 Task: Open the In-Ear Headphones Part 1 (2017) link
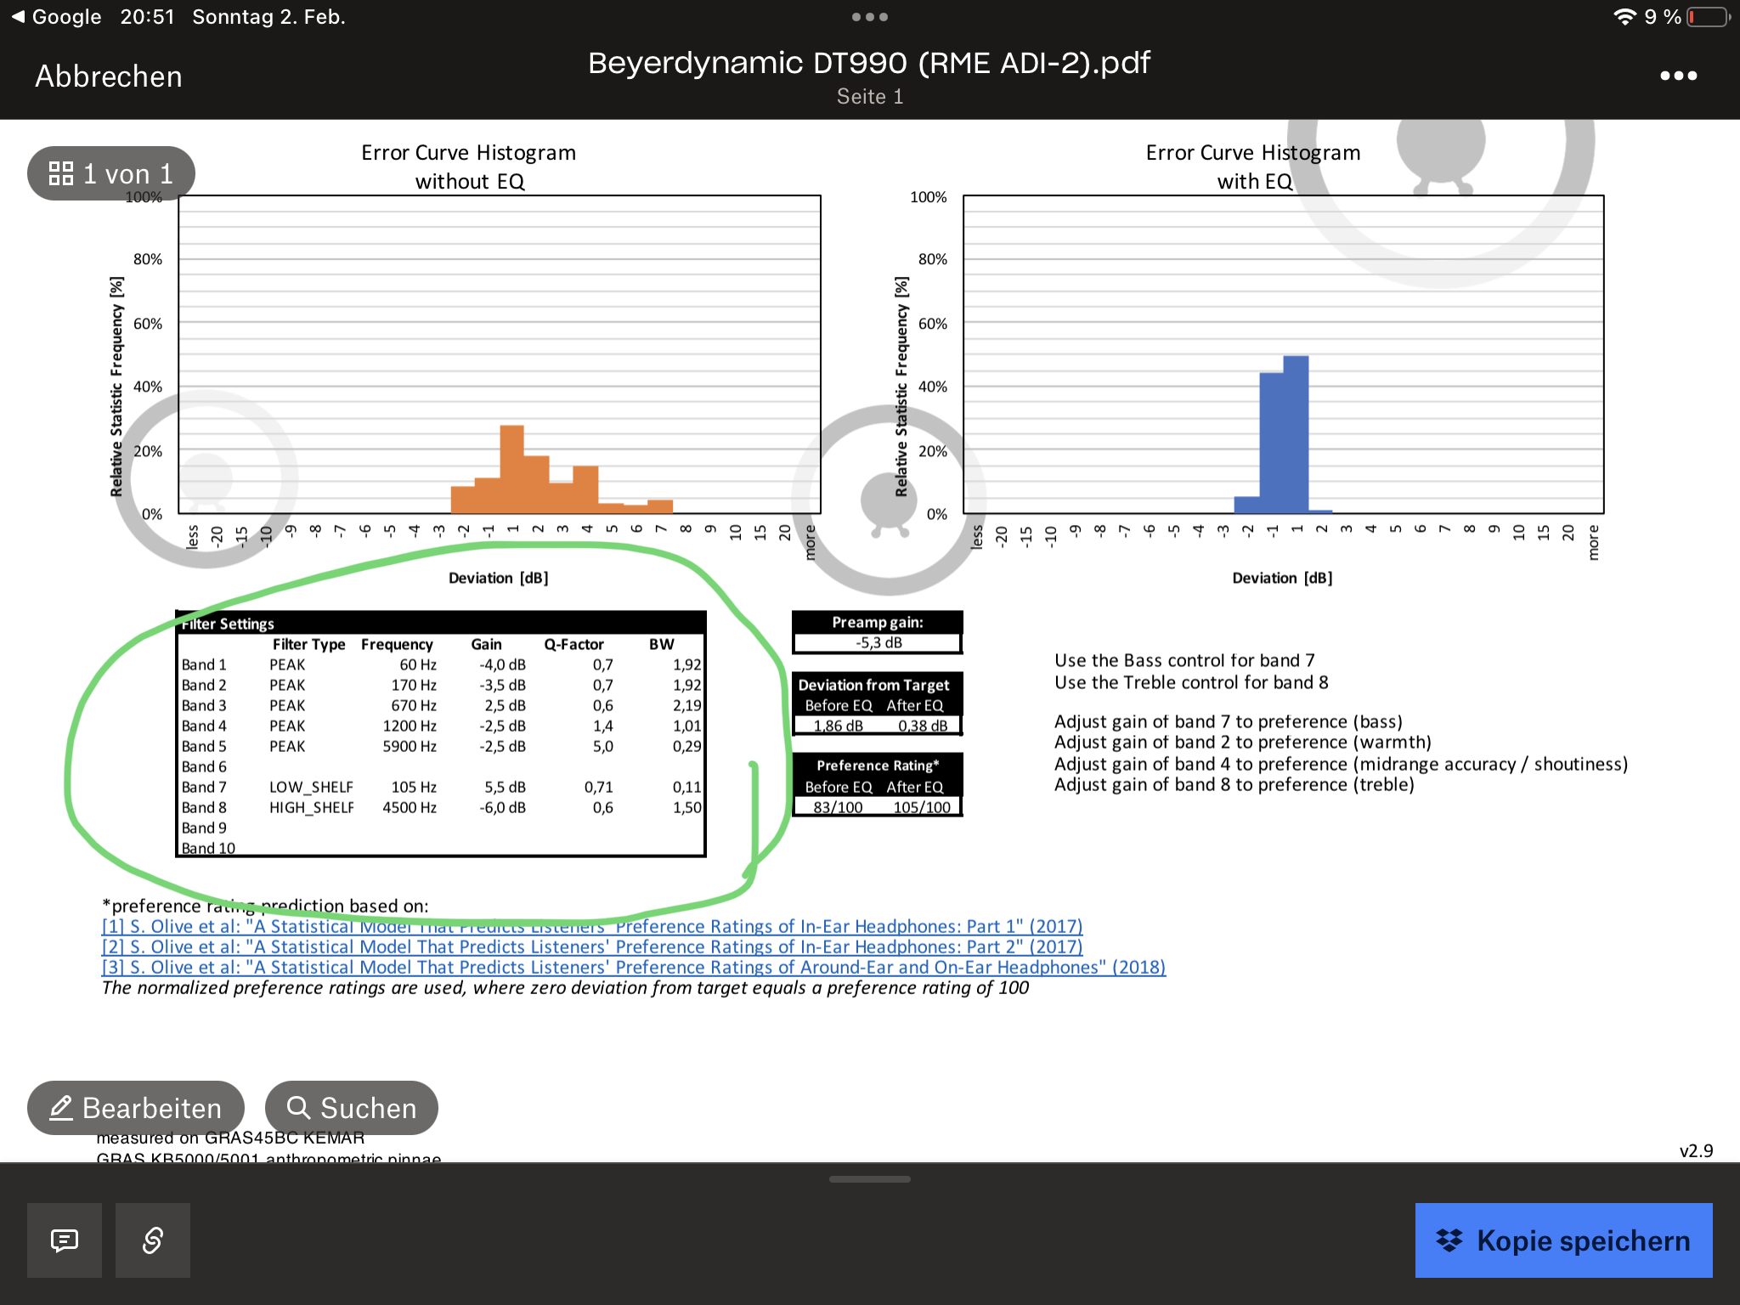pyautogui.click(x=592, y=926)
